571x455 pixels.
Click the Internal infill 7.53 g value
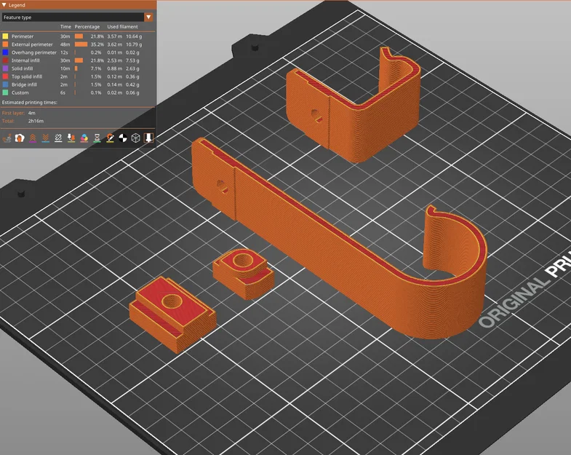tap(132, 60)
